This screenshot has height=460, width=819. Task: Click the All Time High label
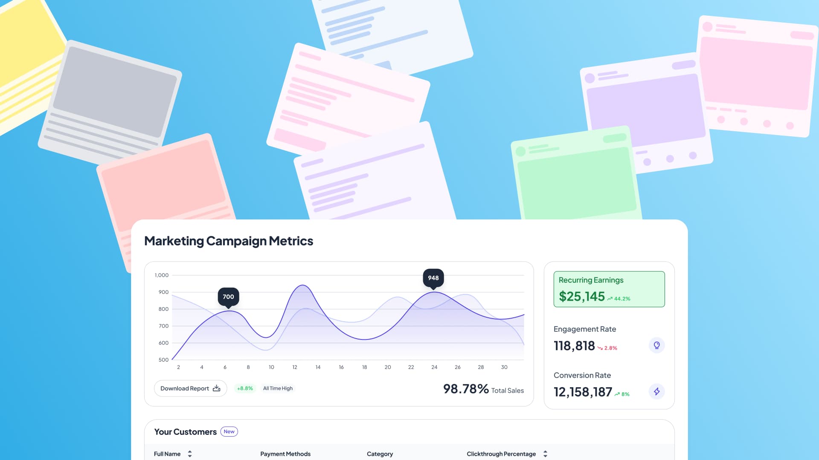tap(278, 388)
